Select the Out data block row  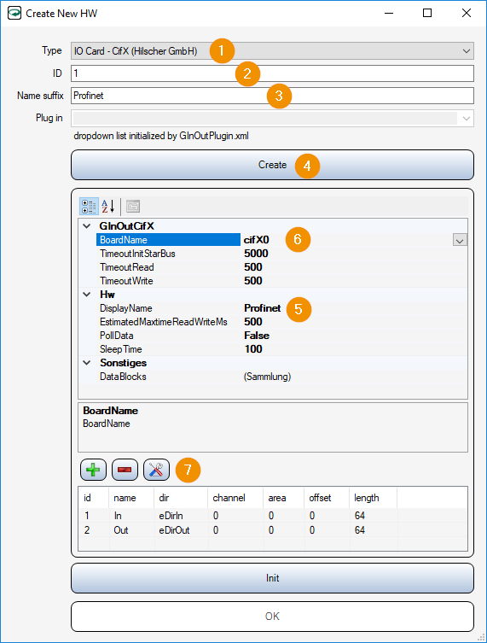pyautogui.click(x=272, y=530)
